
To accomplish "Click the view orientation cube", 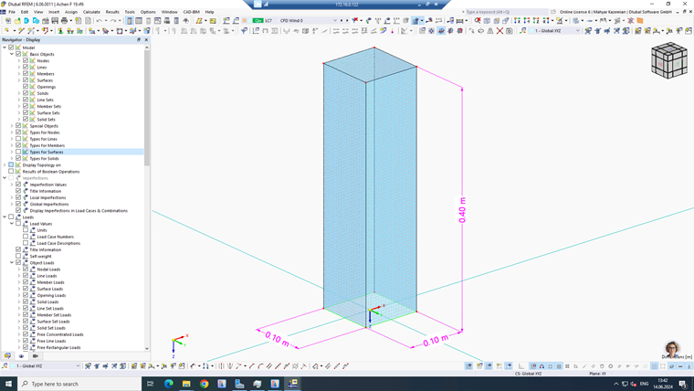I will coord(668,60).
